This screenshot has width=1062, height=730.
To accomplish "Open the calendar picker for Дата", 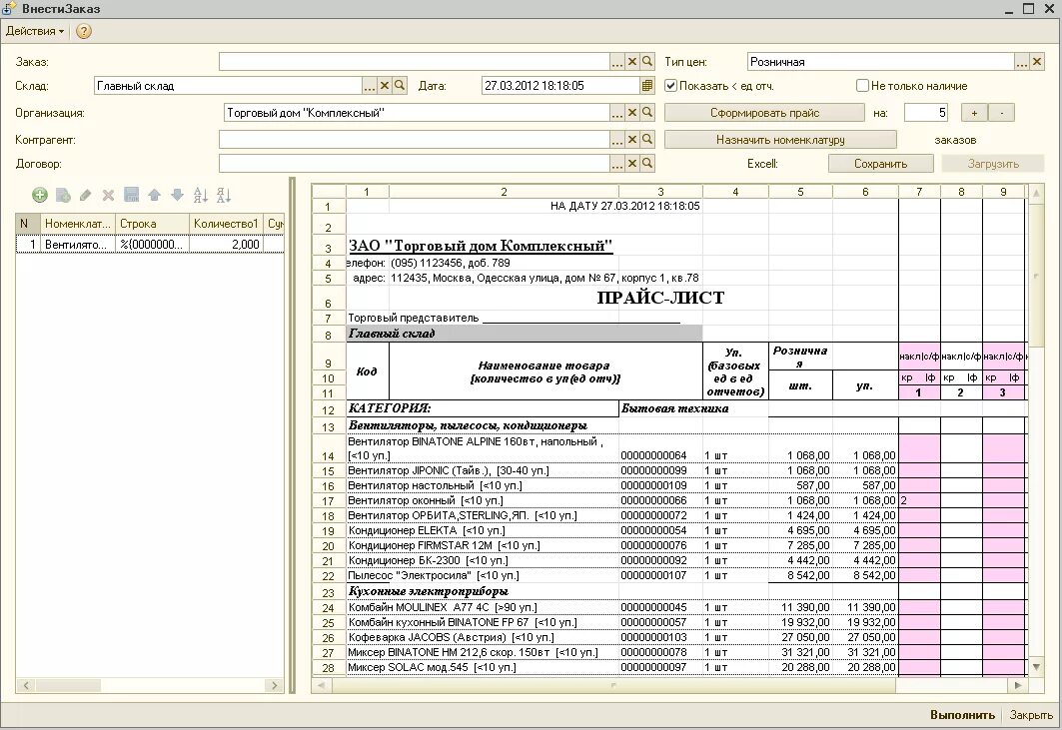I will point(647,85).
